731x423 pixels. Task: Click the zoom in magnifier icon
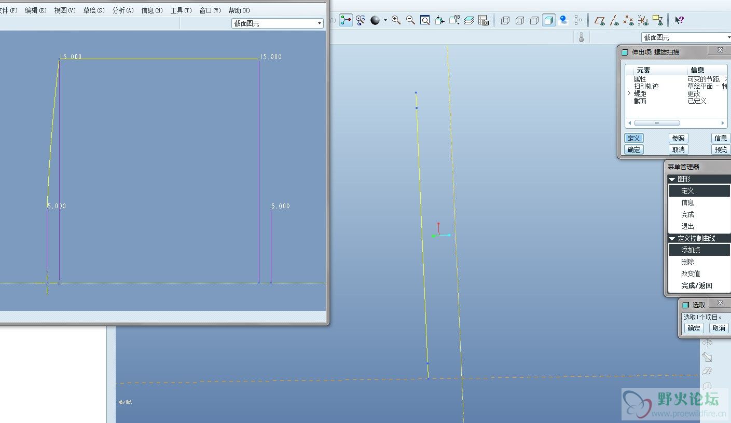click(396, 20)
